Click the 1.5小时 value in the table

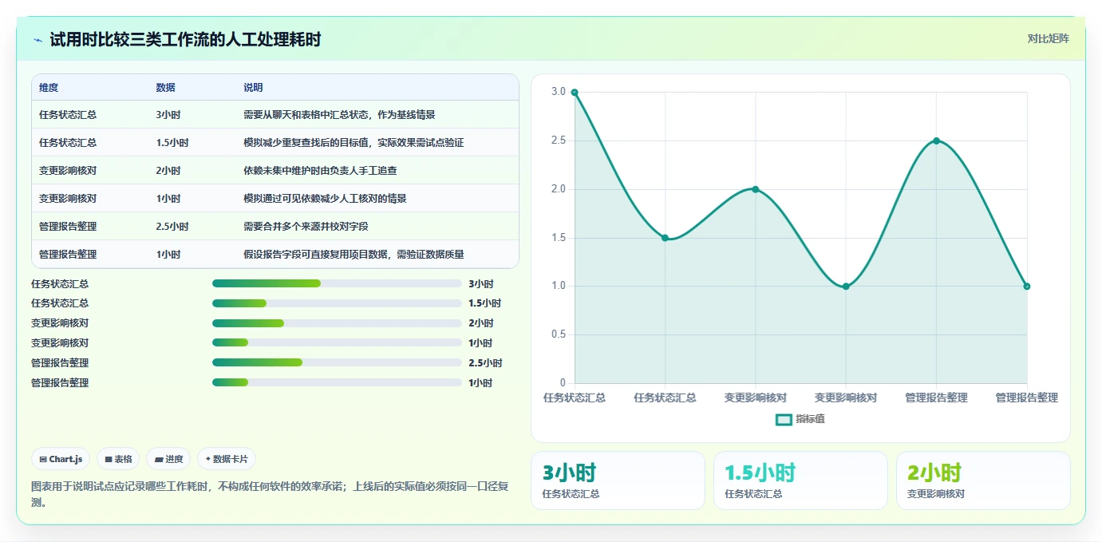(172, 143)
